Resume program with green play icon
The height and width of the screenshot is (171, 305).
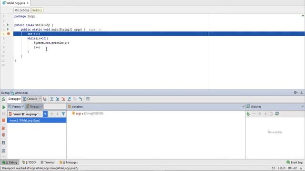3,107
